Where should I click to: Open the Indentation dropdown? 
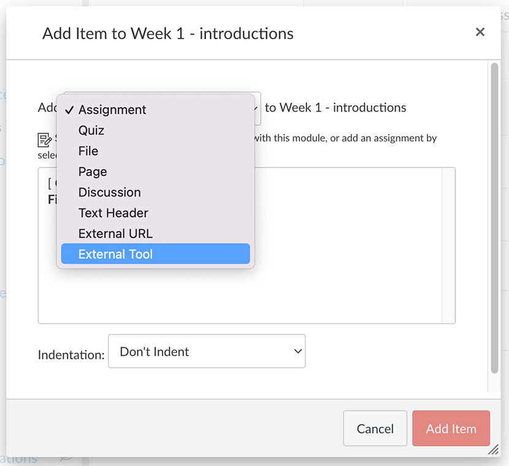(x=207, y=351)
